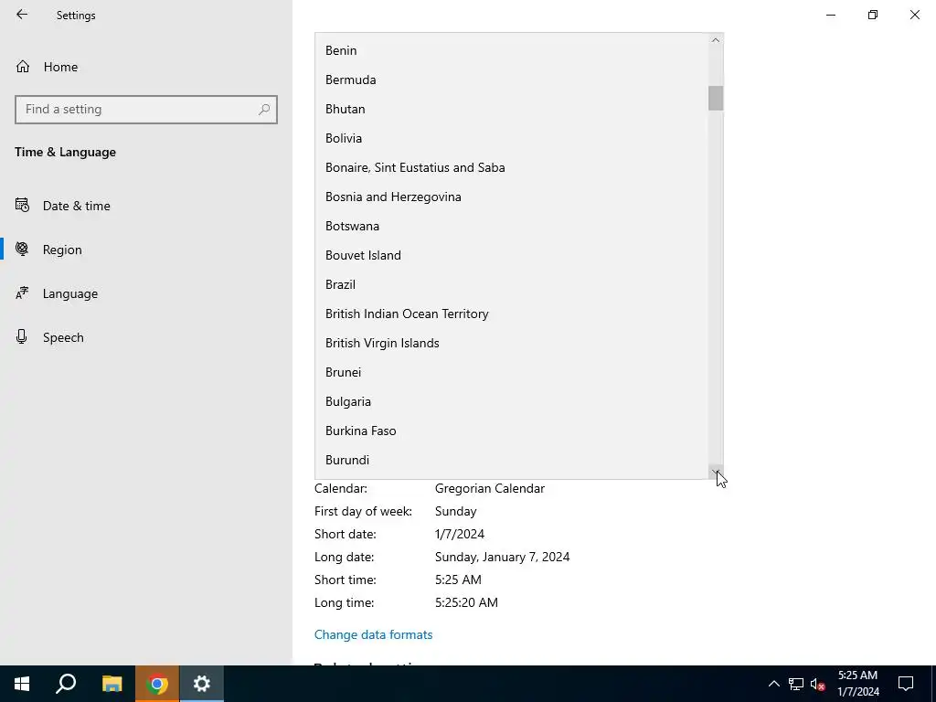Choose Benin from the country list
The width and height of the screenshot is (936, 702).
(x=512, y=51)
